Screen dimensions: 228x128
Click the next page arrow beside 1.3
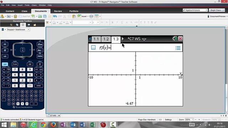tap(123, 39)
